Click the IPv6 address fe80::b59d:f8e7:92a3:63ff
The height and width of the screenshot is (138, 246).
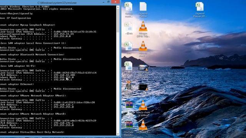[x=75, y=73]
